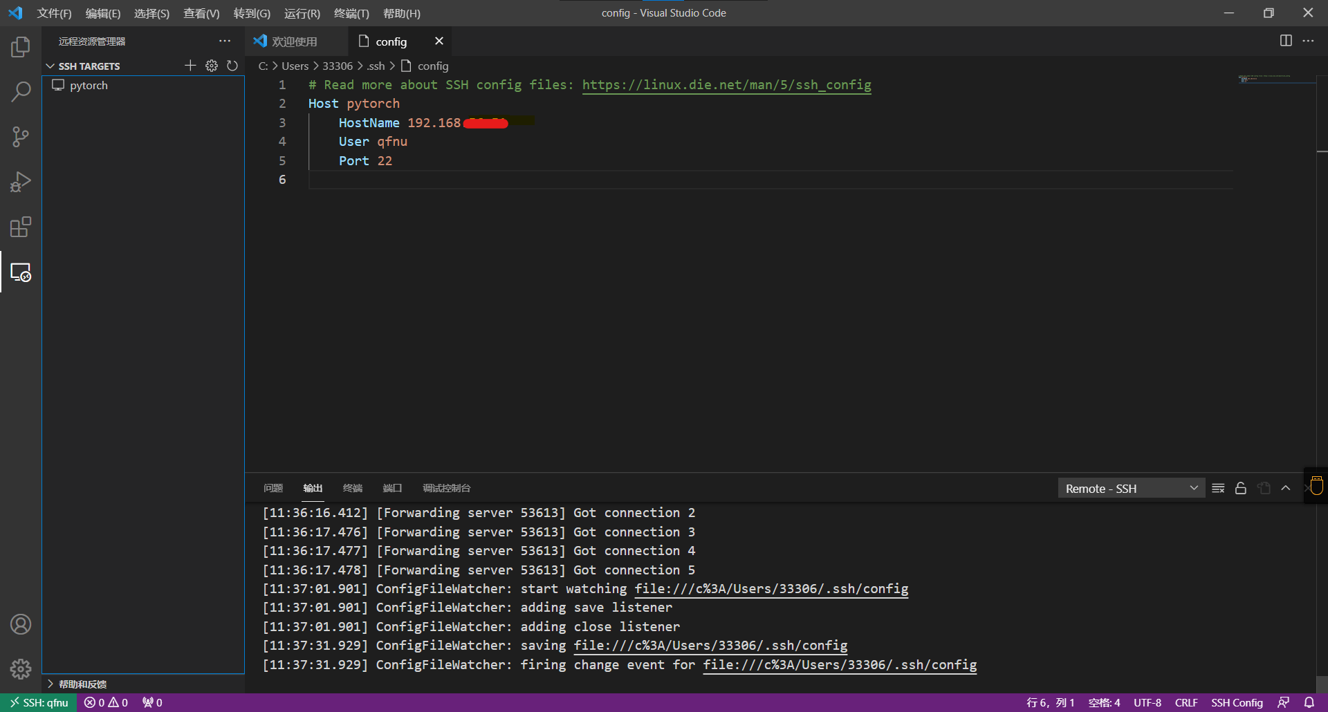
Task: Open the Manage gear in activity bar
Action: (x=21, y=668)
